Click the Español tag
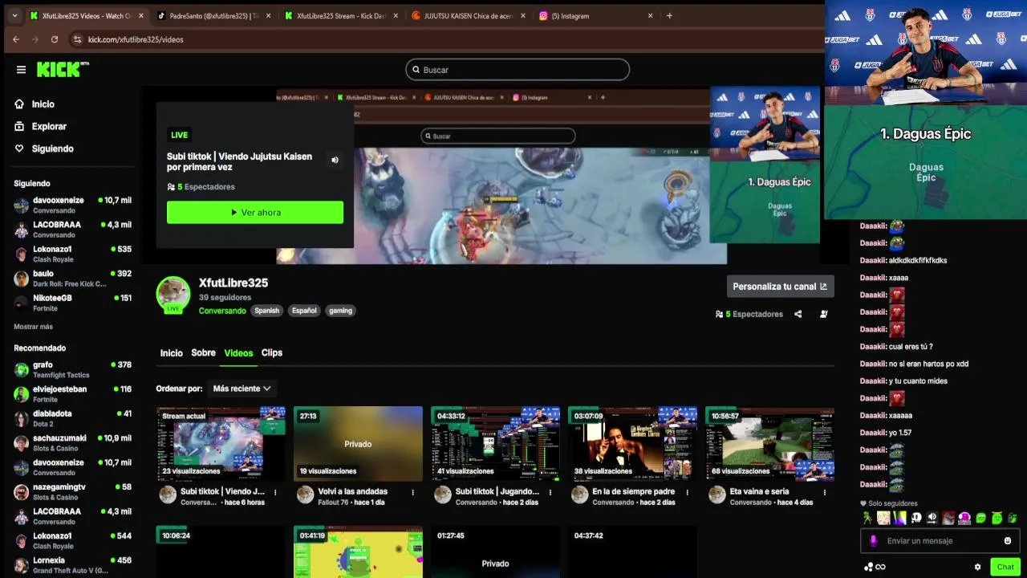Image resolution: width=1027 pixels, height=578 pixels. (304, 311)
